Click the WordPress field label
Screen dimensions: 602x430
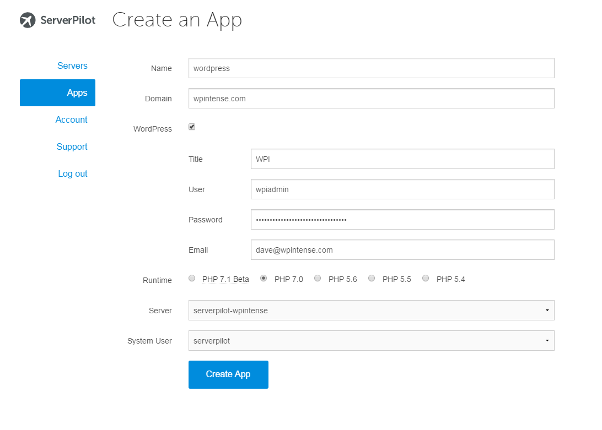point(152,129)
